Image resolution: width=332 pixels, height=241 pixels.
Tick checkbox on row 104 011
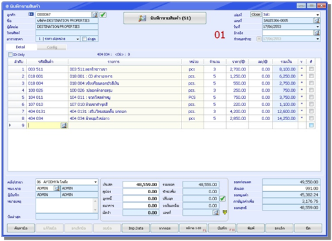311,98
